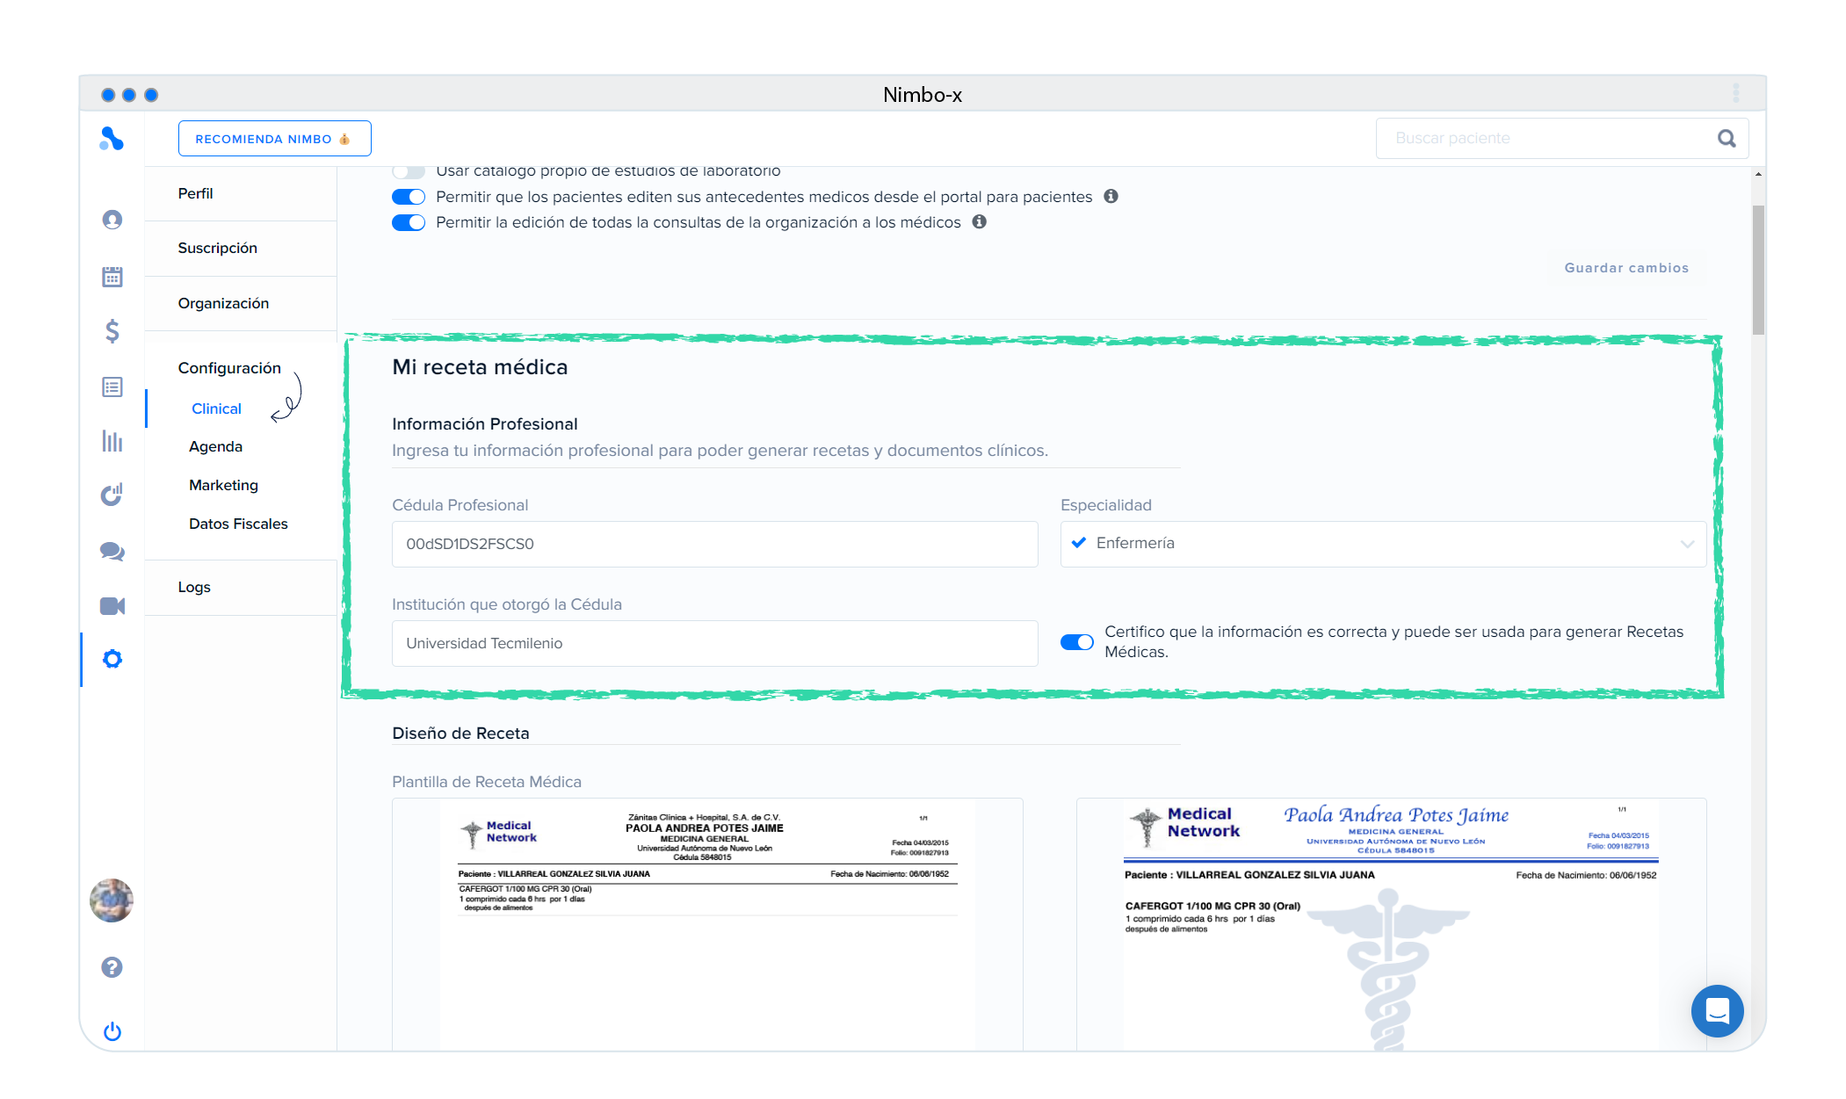Viewport: 1846px width, 1099px height.
Task: Open the billing dollar icon in sidebar
Action: click(112, 331)
